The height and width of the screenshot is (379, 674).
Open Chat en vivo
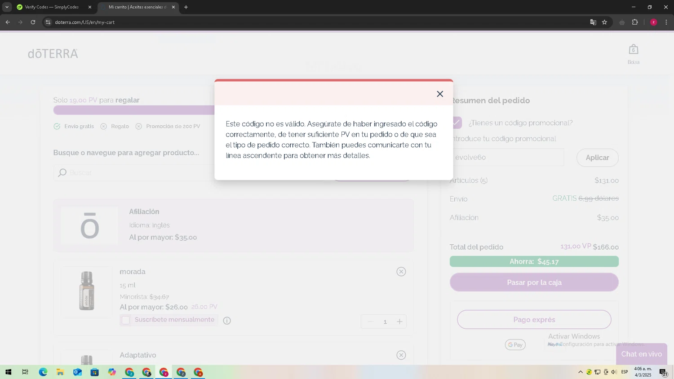(x=642, y=354)
